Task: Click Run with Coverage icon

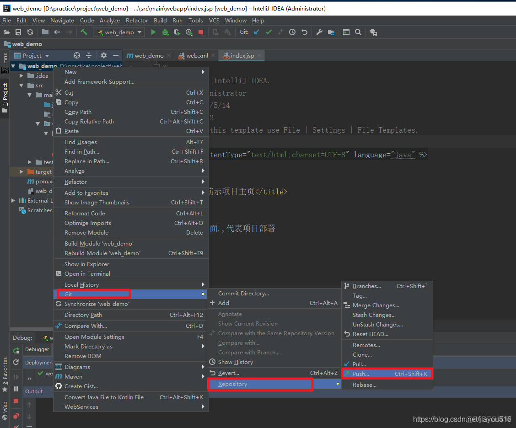Action: pos(177,32)
